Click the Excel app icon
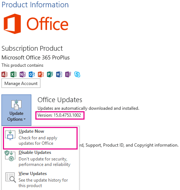Viewport: 180px width, 190px height. (x=13, y=74)
